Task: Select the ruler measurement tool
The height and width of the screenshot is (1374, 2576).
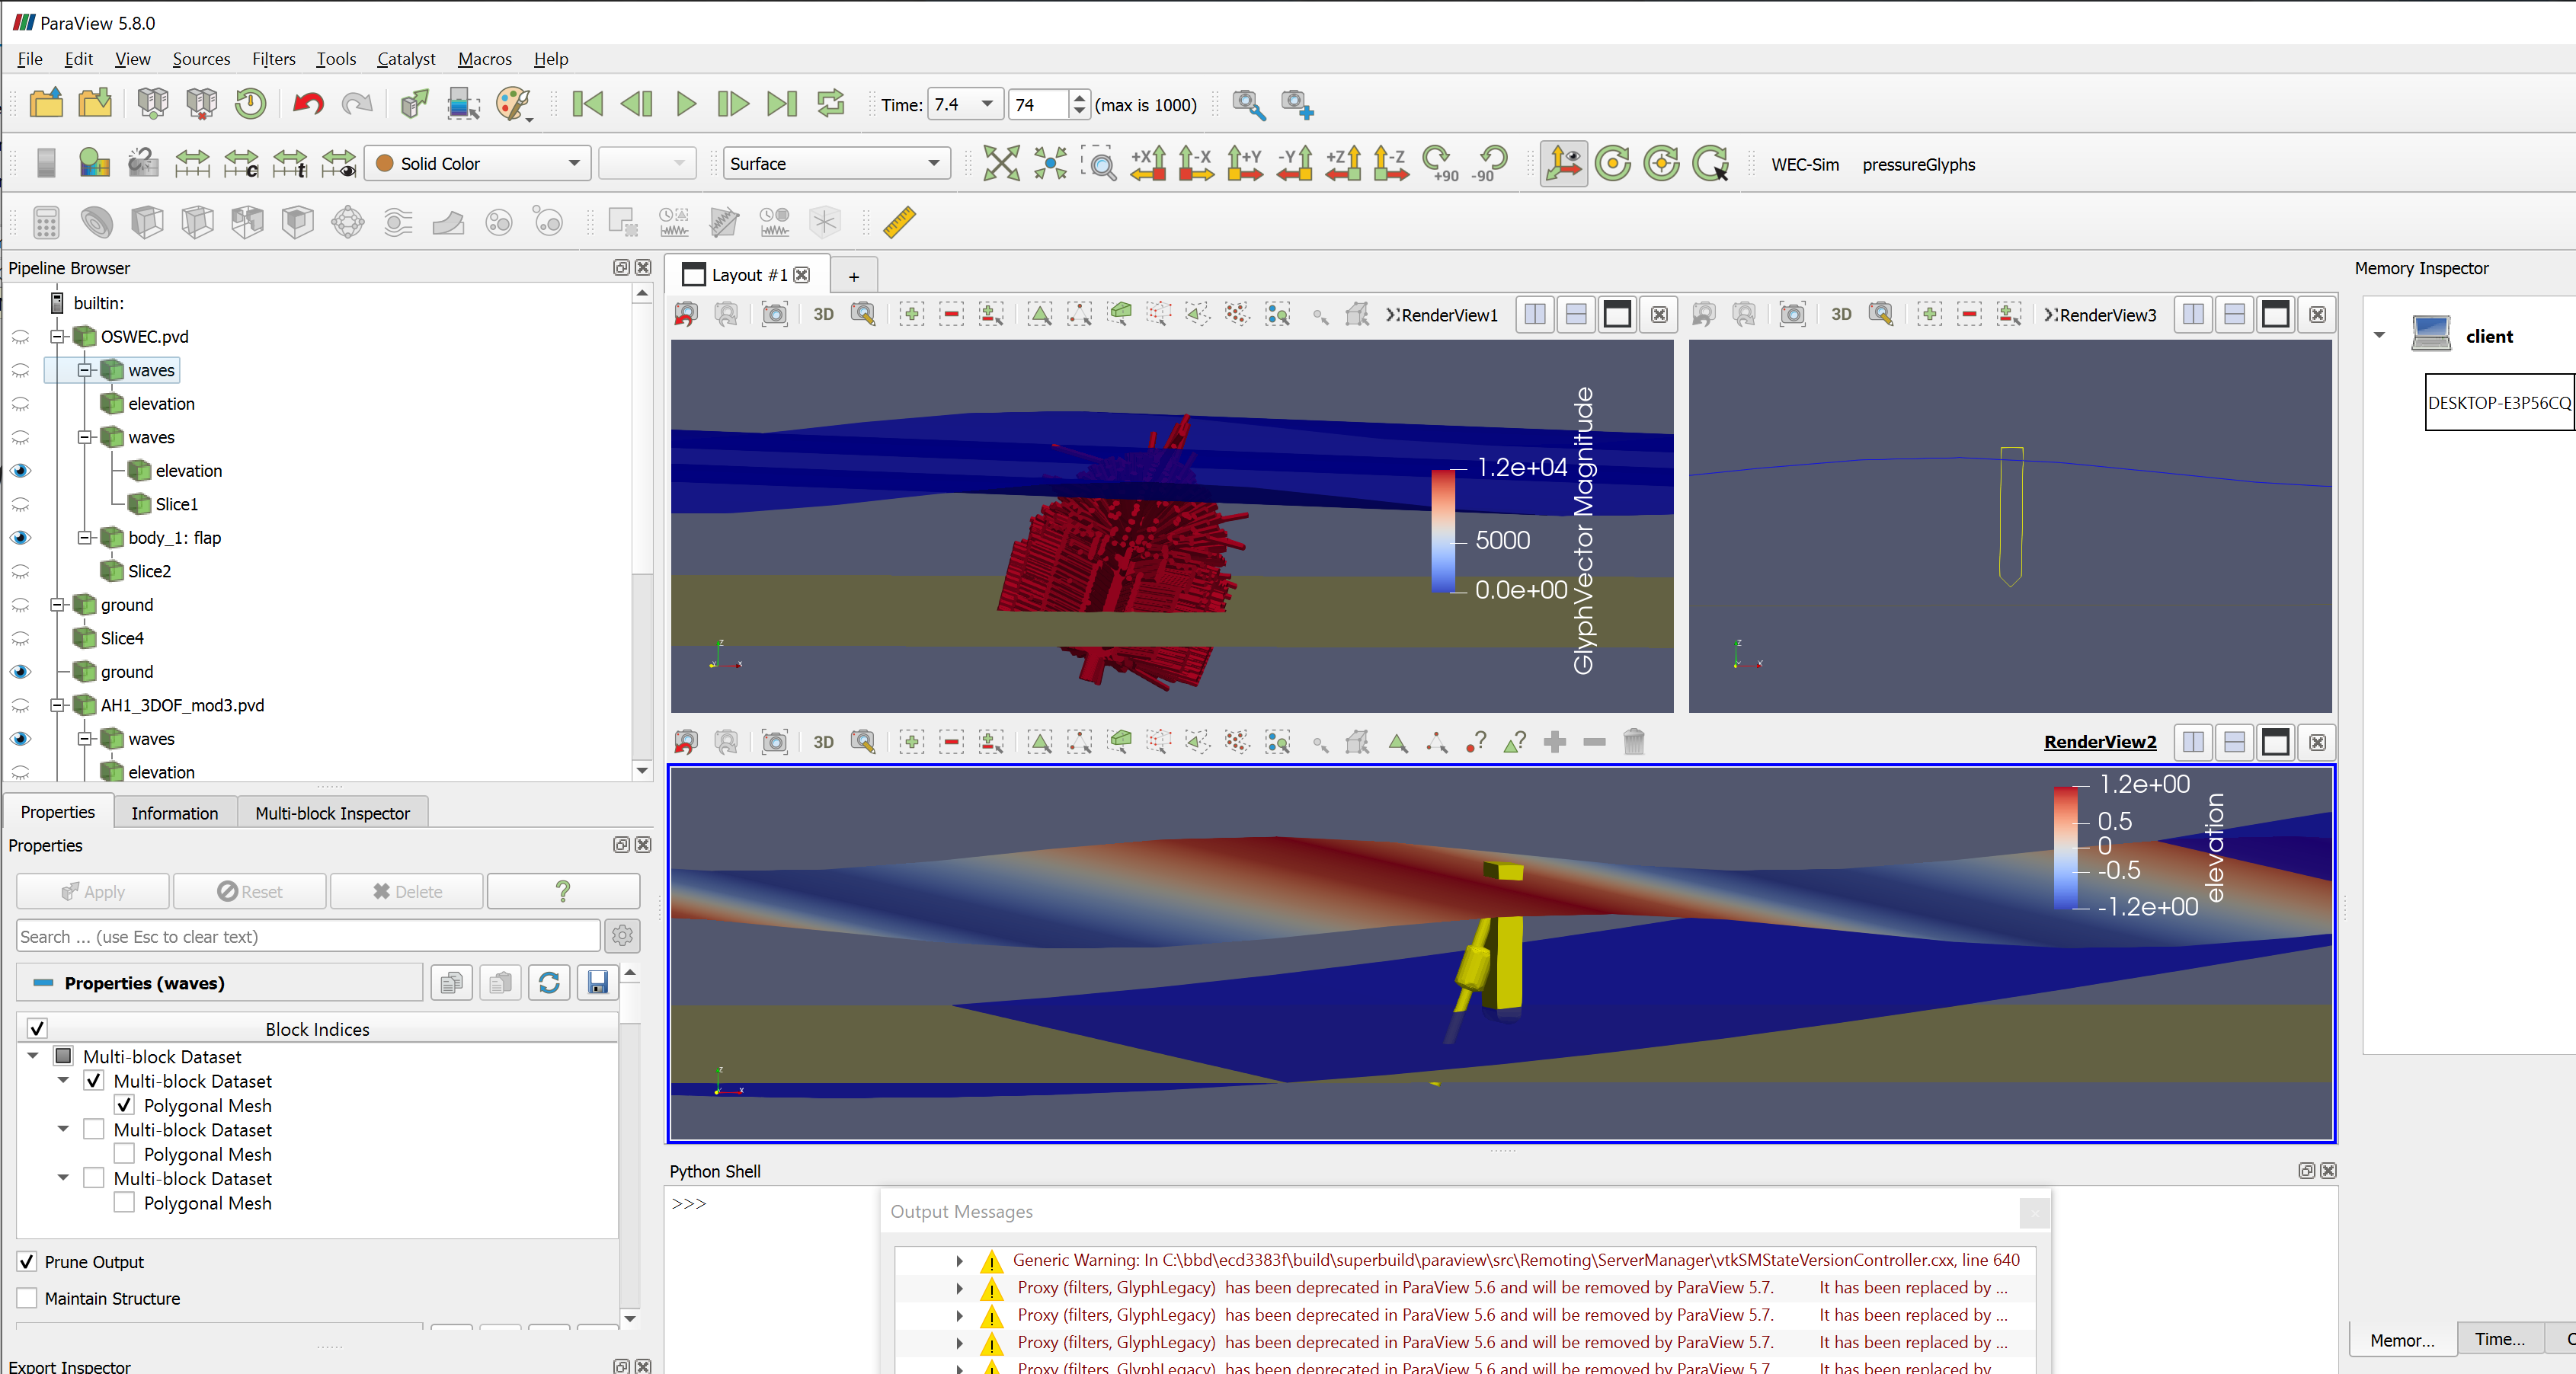Action: 898,222
